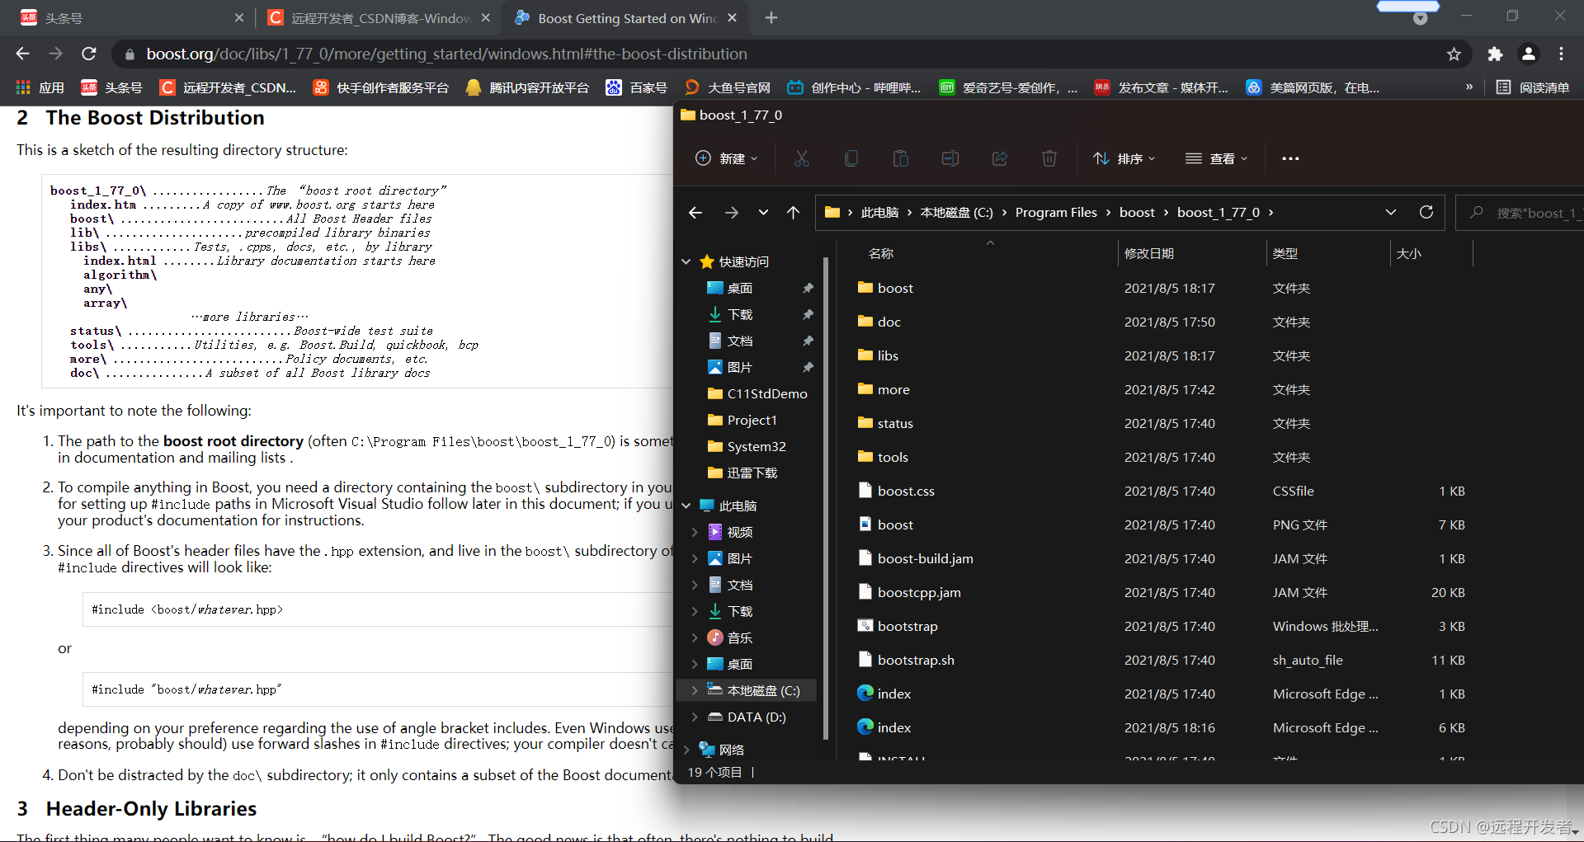Viewport: 1584px width, 842px height.
Task: Open the 阅读清单 reading list
Action: point(1533,87)
